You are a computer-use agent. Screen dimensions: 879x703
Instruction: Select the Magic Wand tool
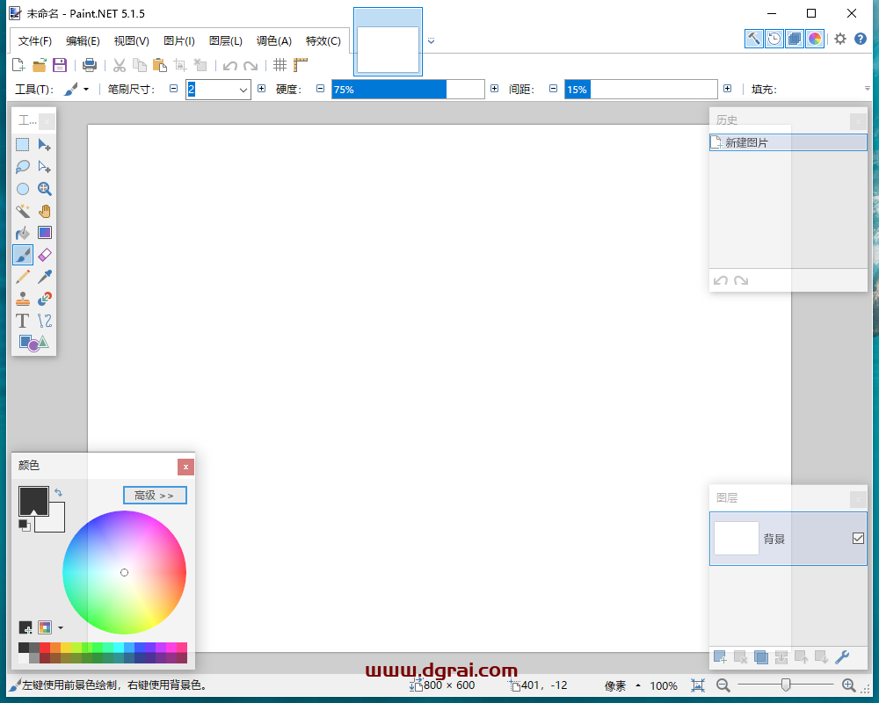pyautogui.click(x=23, y=211)
